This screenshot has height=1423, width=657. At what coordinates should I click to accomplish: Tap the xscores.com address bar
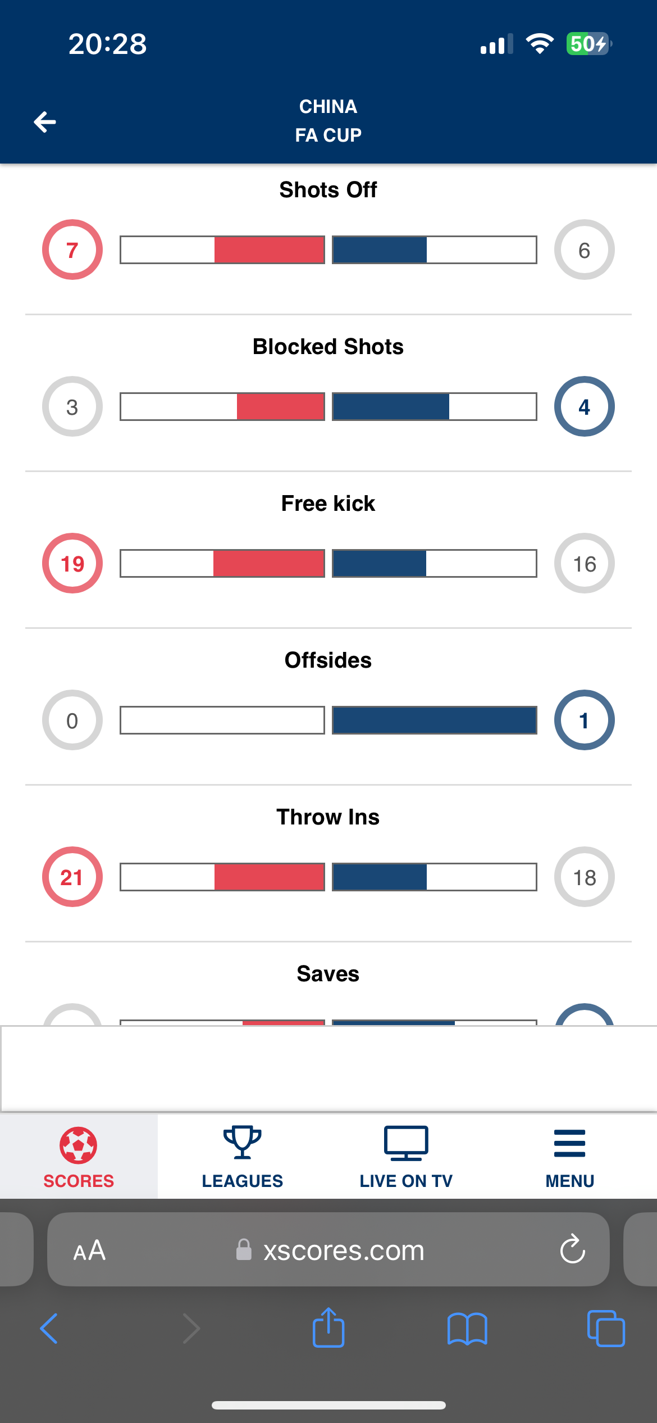(343, 1250)
